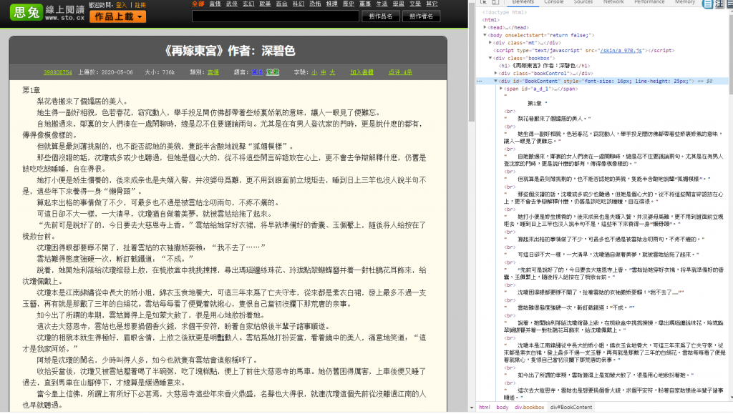This screenshot has height=414, width=733.
Task: Select the 科幻 category link
Action: (x=298, y=4)
